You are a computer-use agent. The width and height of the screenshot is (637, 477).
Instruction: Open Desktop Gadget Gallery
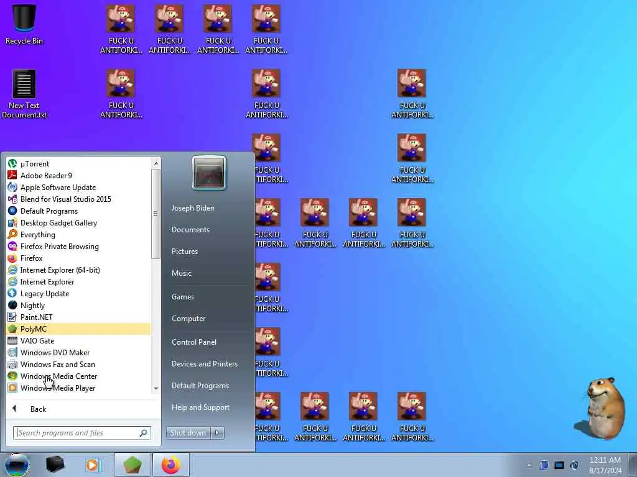78,223
